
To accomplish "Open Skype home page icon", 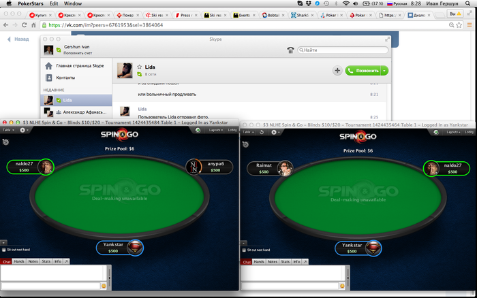I will point(48,65).
